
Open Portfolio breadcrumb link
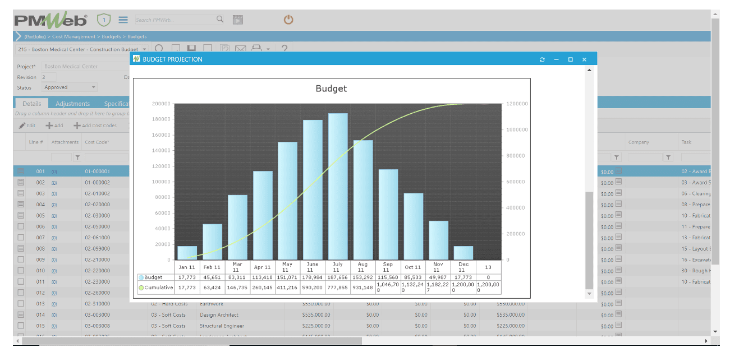pos(36,36)
